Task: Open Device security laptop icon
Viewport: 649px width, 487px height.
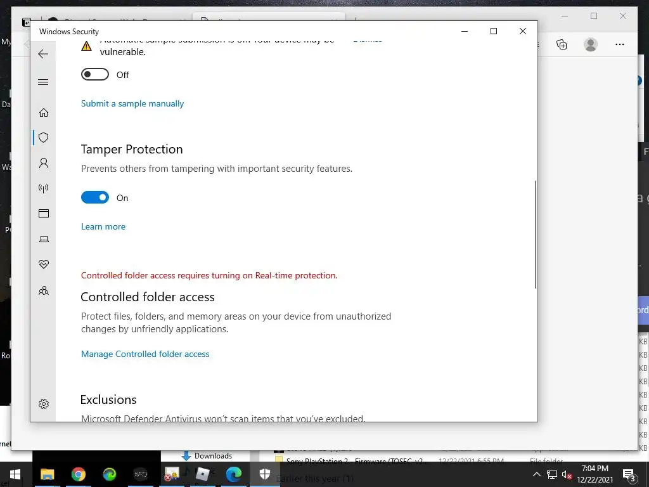Action: [44, 239]
